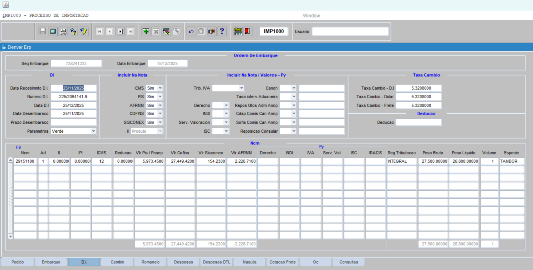Screen dimensions: 533x270
Task: Expand the SISCOMEX dropdown
Action: click(160, 122)
